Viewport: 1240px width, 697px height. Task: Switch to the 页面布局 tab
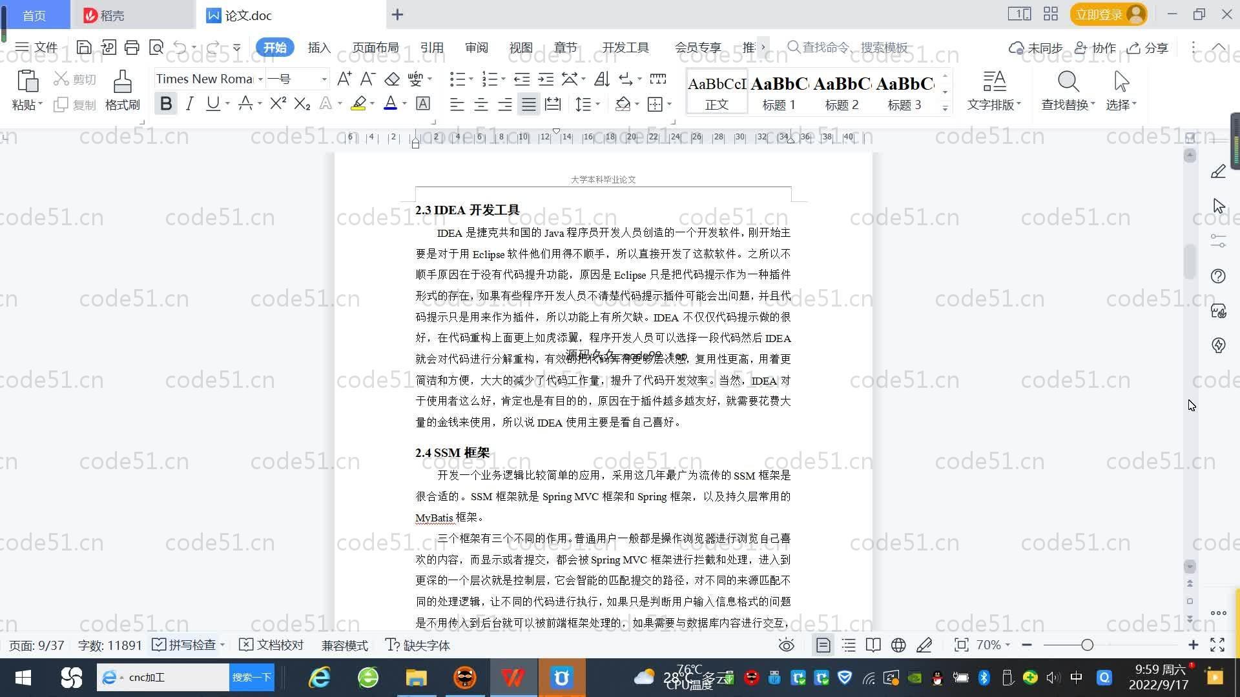coord(375,48)
